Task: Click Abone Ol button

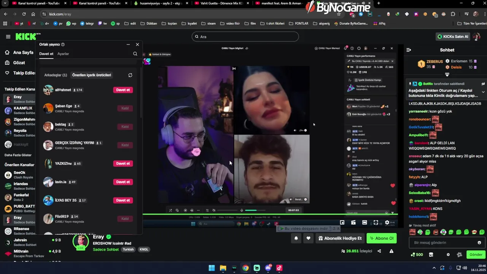Action: [x=381, y=238]
